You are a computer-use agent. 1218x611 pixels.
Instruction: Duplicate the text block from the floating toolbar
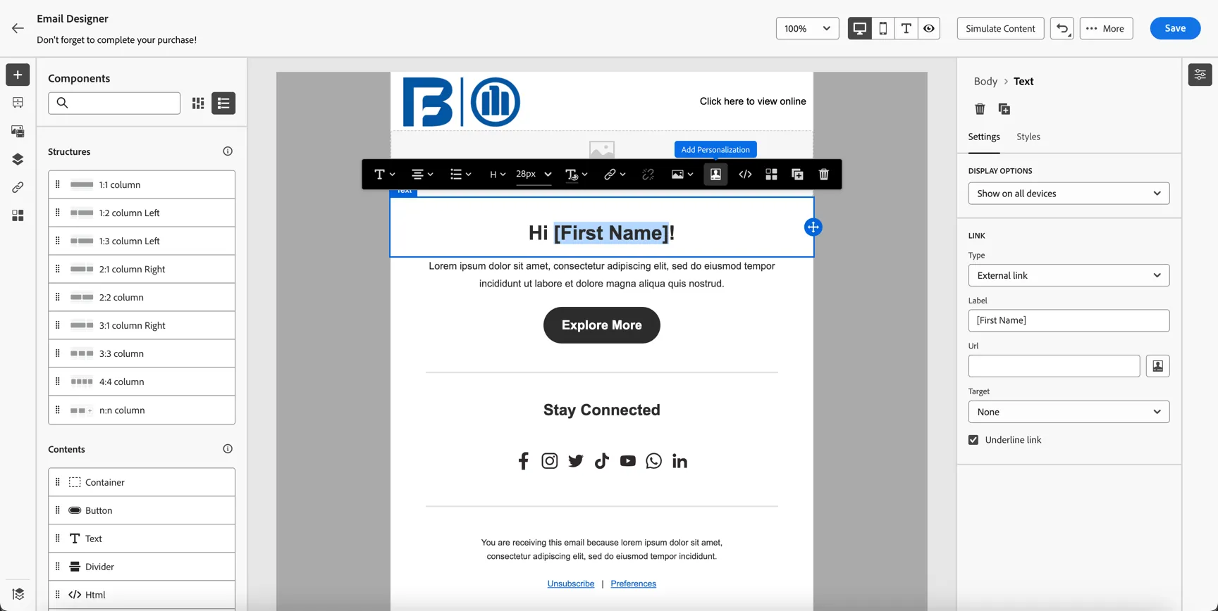797,175
